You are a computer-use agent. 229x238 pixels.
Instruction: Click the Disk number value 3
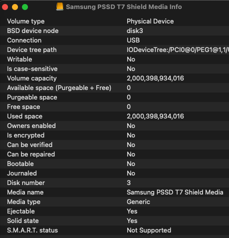(x=129, y=183)
